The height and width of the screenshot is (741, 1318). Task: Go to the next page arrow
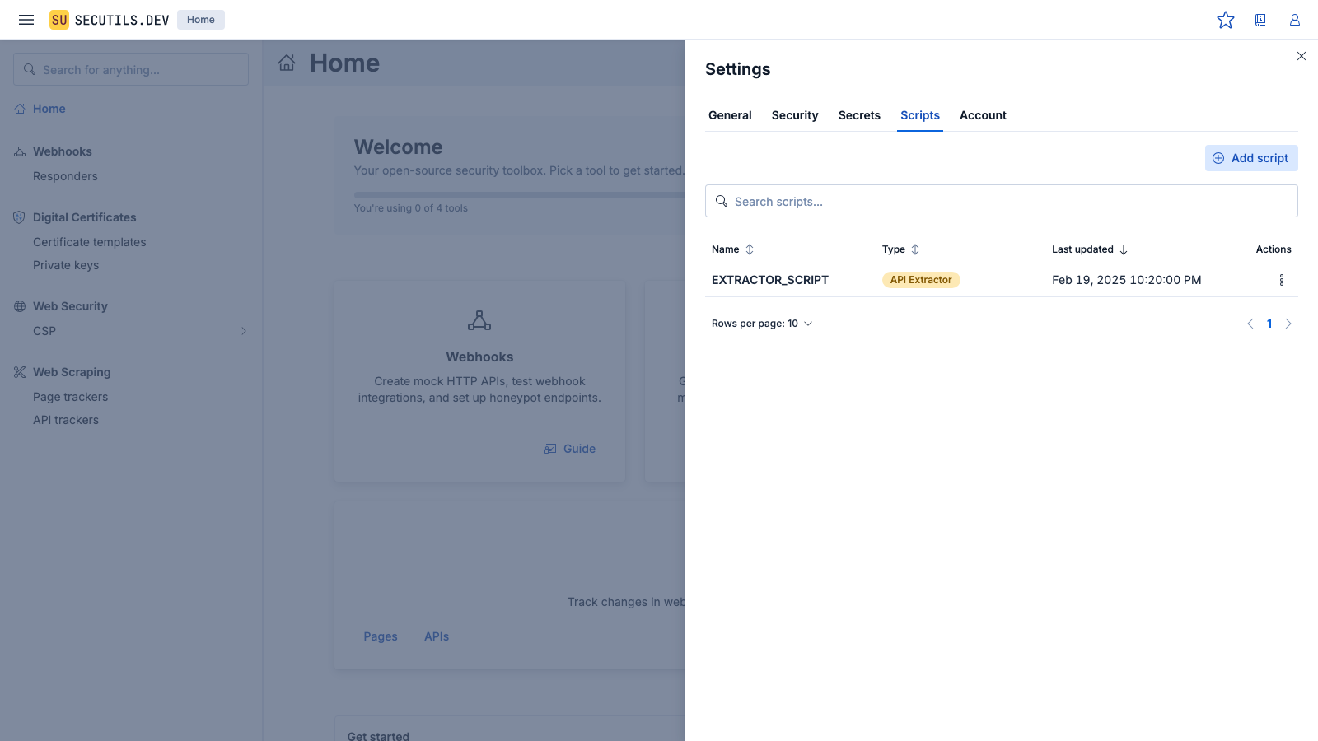1288,324
